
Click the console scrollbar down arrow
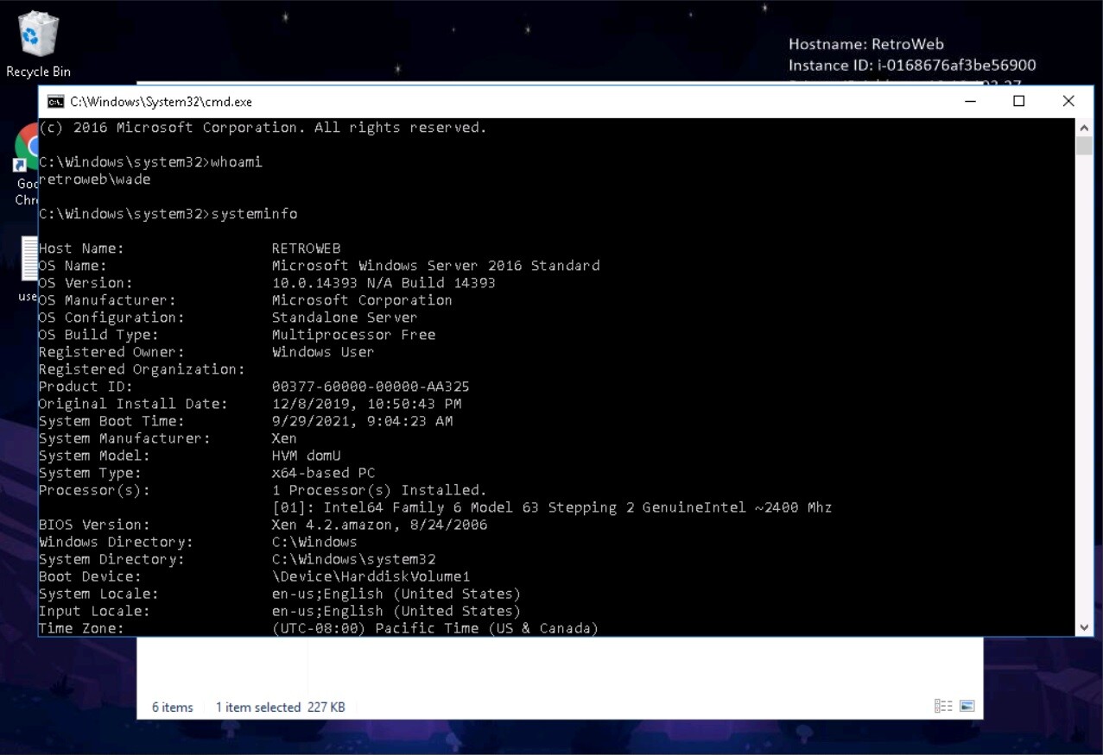1085,628
